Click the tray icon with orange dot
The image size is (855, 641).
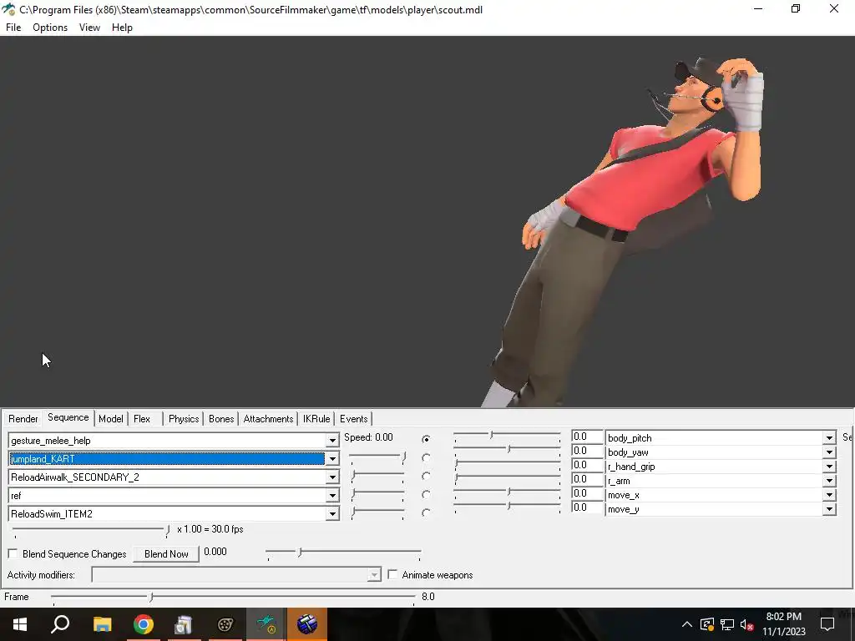707,624
